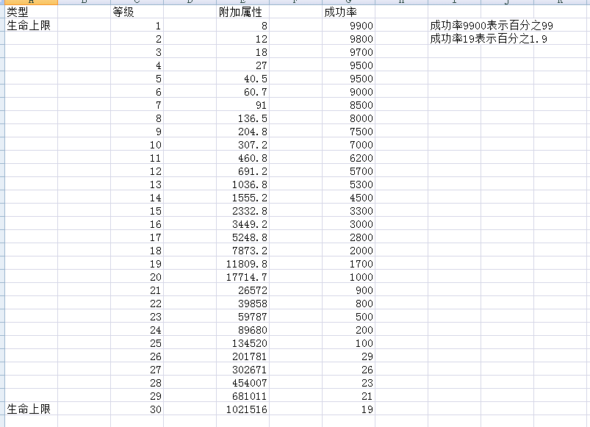Viewport: 590px width, 427px height.
Task: Click the 等级 column title cell
Action: click(x=123, y=12)
